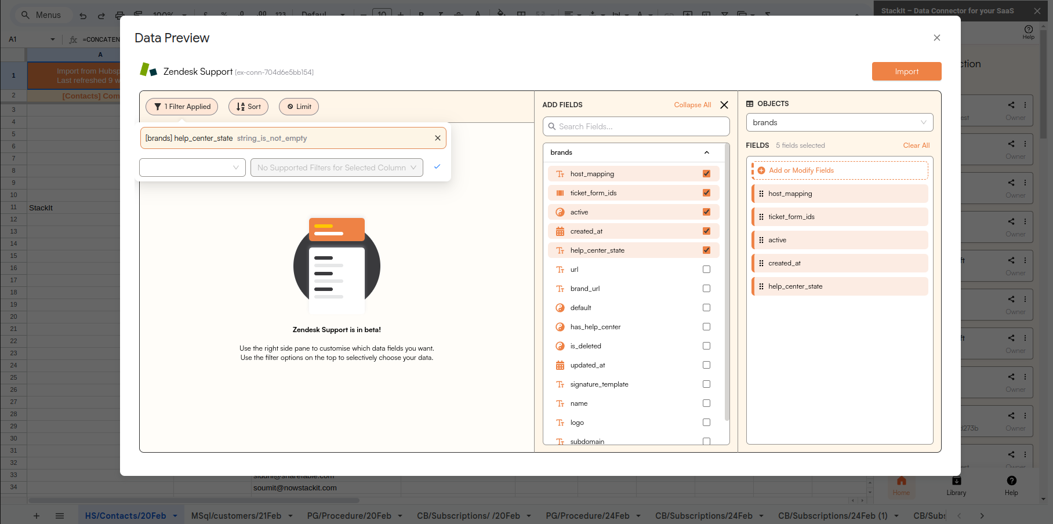Check the is_deleted field

[706, 346]
